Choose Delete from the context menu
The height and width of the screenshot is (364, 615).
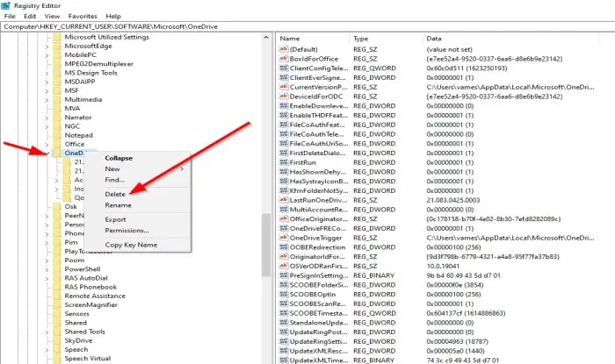115,194
